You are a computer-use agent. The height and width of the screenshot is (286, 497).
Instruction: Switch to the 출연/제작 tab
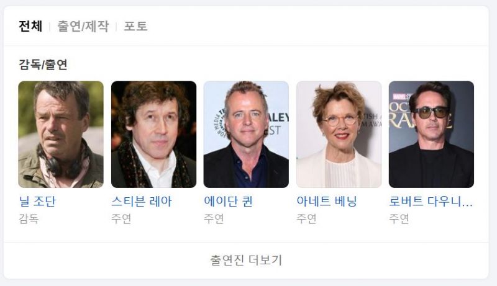click(83, 26)
